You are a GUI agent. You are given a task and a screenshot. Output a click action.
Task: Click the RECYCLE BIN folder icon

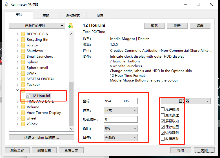(23, 34)
